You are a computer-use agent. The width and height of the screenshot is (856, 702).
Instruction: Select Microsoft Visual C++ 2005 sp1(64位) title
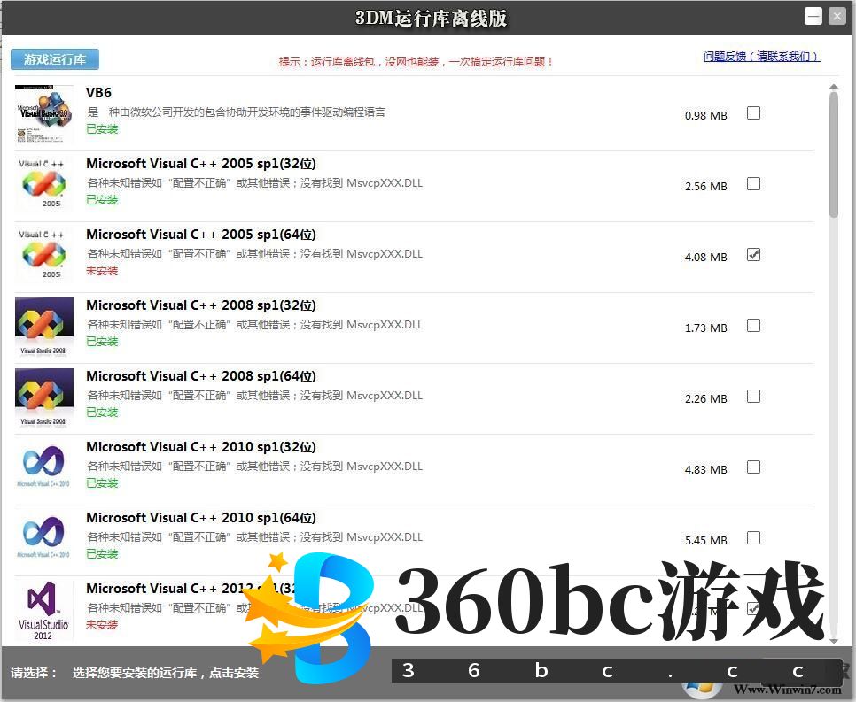pos(201,235)
